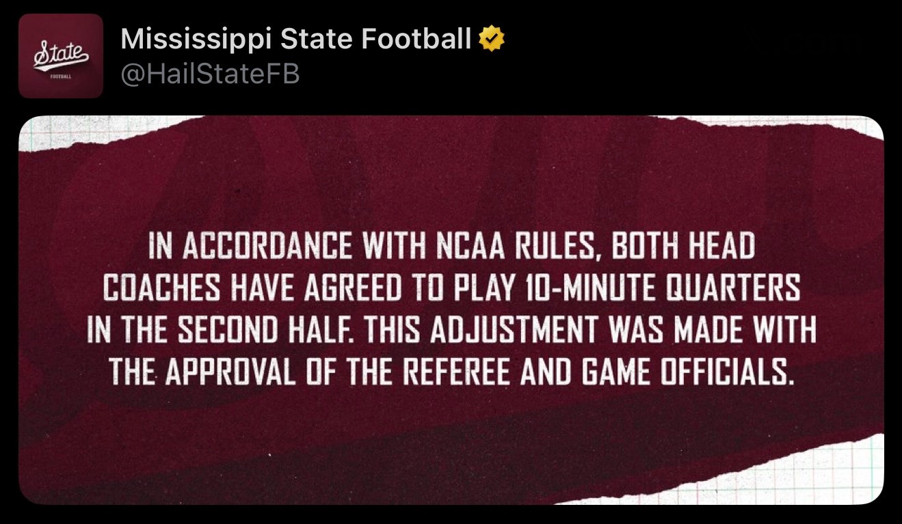This screenshot has width=902, height=524.
Task: Click the '10-MINUTE QUARTERS' text in image
Action: click(670, 289)
